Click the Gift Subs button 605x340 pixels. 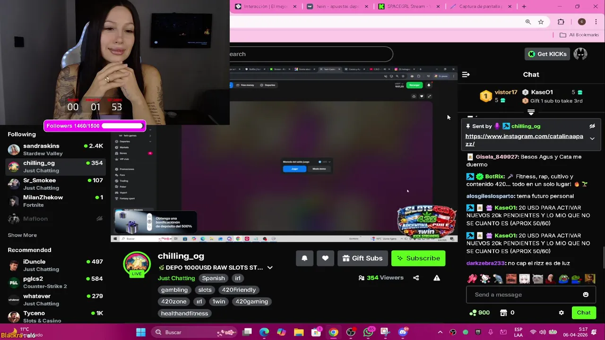(x=363, y=258)
